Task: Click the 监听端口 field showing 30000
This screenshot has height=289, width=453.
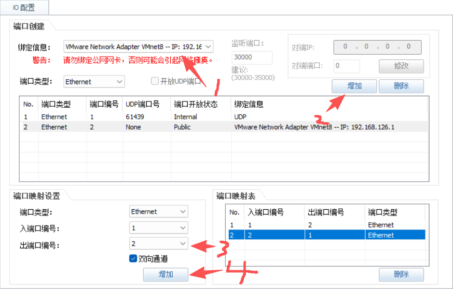Action: pos(252,58)
